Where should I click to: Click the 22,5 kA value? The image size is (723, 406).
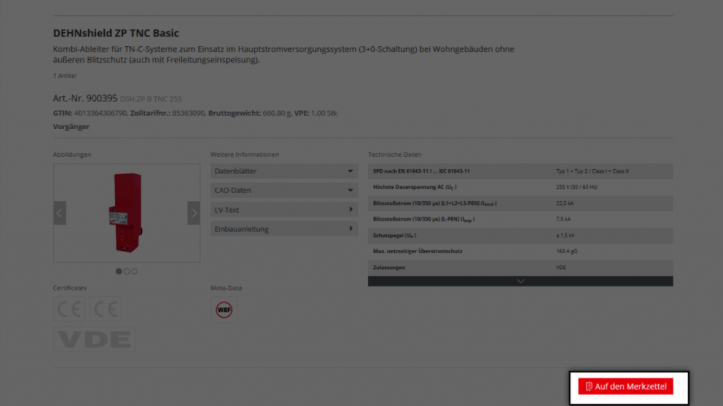click(565, 203)
